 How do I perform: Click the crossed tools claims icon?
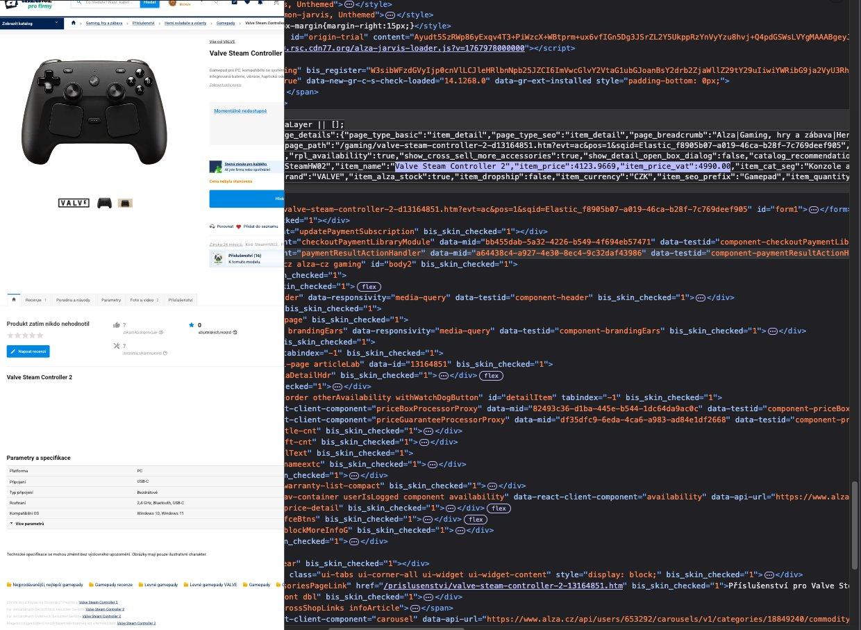pos(116,345)
